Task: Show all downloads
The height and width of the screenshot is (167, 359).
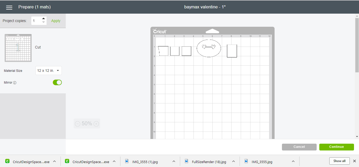Action: (x=340, y=161)
